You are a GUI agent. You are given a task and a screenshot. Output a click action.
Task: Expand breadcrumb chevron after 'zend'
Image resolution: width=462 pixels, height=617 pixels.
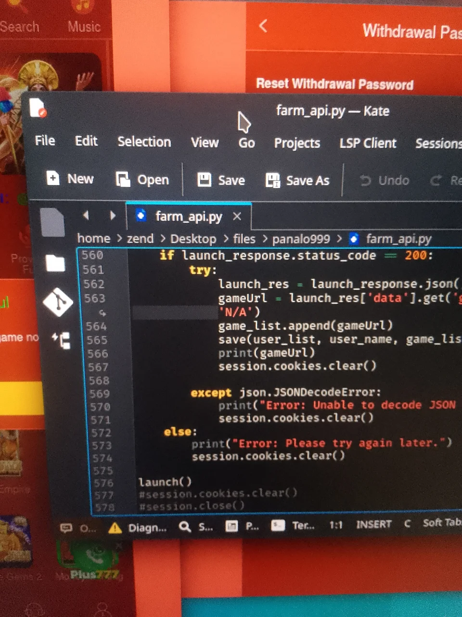162,239
